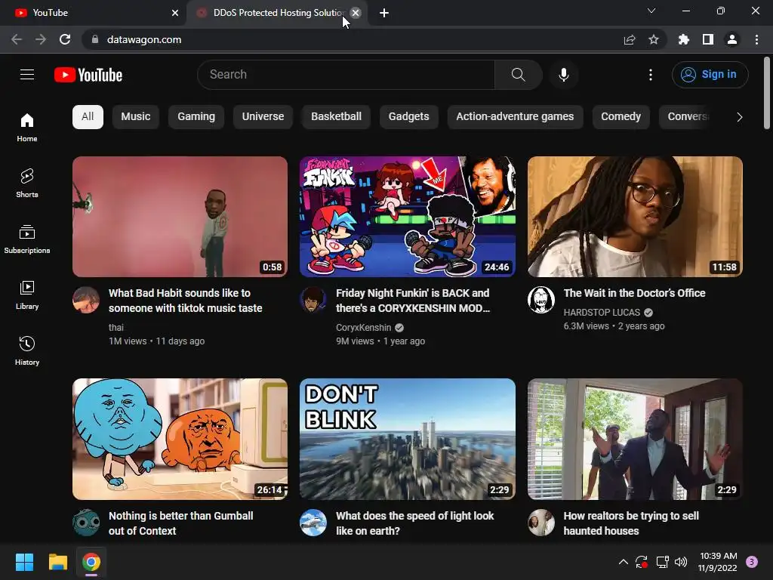
Task: Open volume control in system tray
Action: tap(681, 562)
